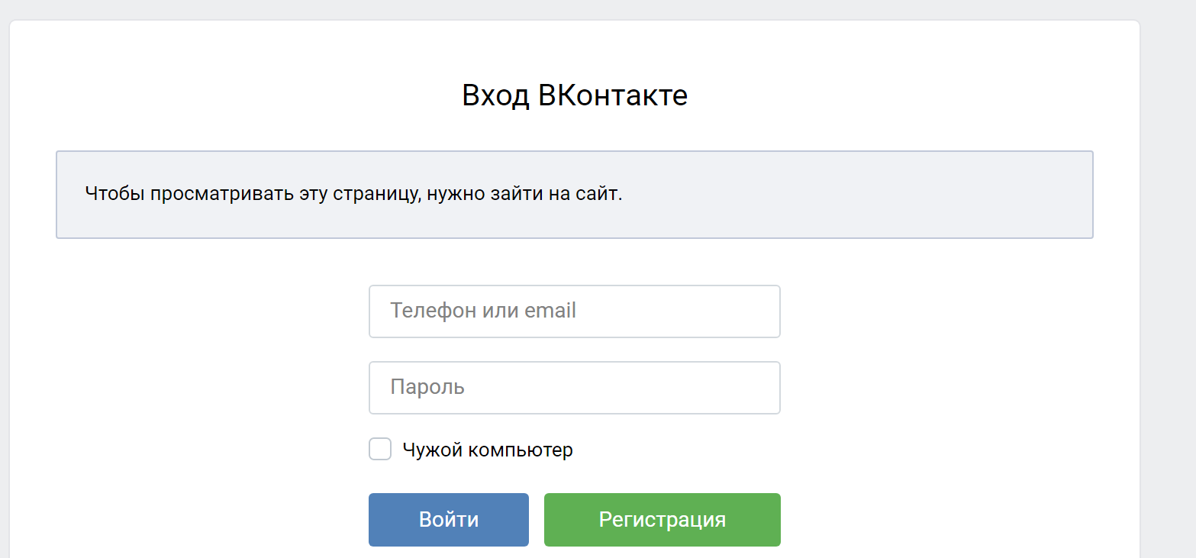Click the word 'ВКонтакте' in the title

(613, 96)
